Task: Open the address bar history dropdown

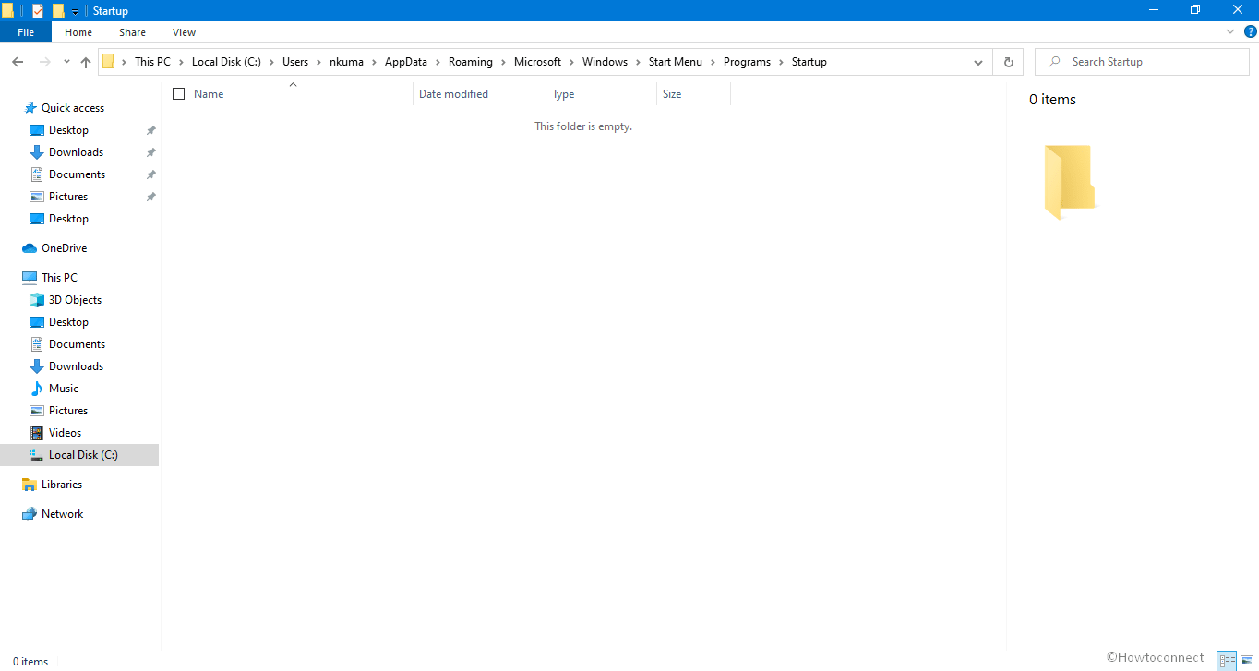Action: click(x=978, y=62)
